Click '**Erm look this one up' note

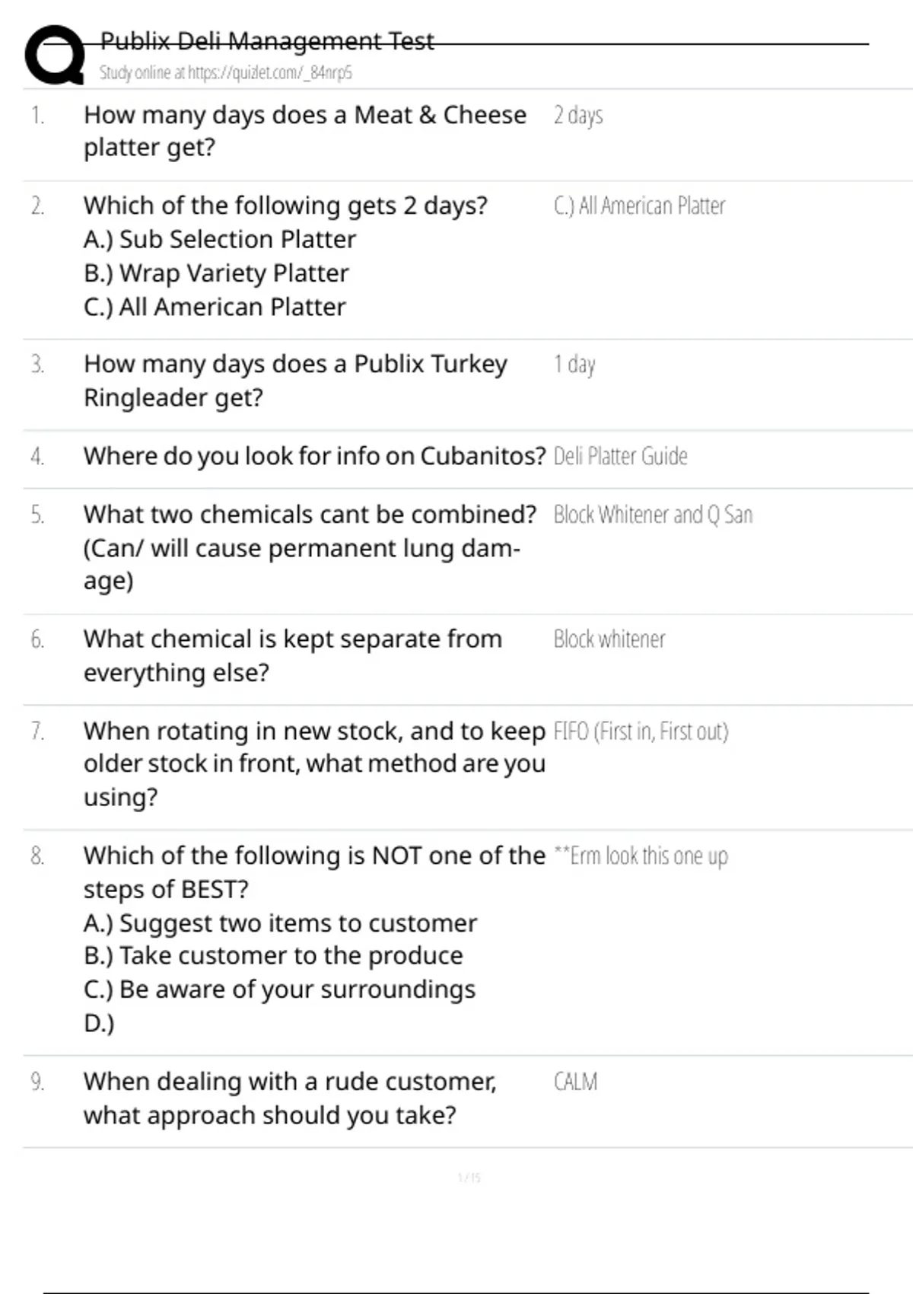641,856
